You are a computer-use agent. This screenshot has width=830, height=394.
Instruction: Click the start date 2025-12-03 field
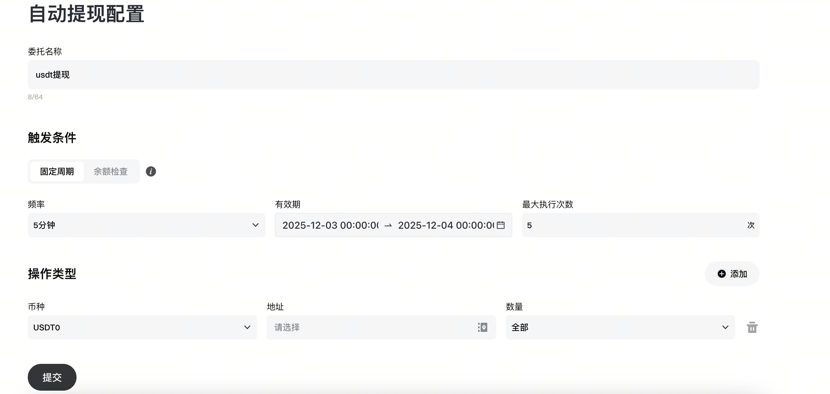(330, 225)
